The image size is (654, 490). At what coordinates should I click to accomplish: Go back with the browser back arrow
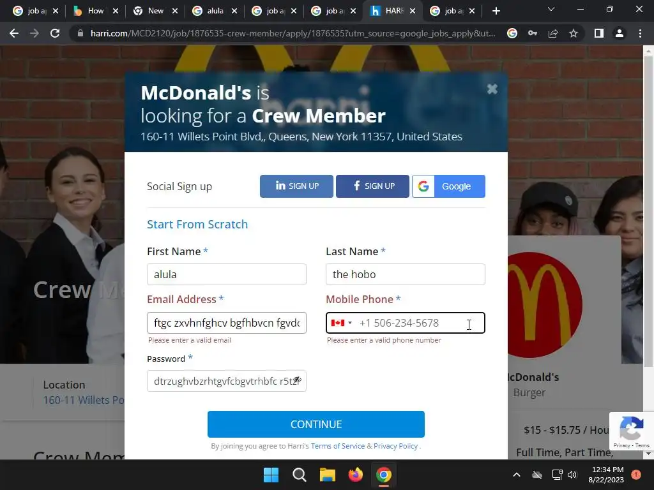coord(14,33)
